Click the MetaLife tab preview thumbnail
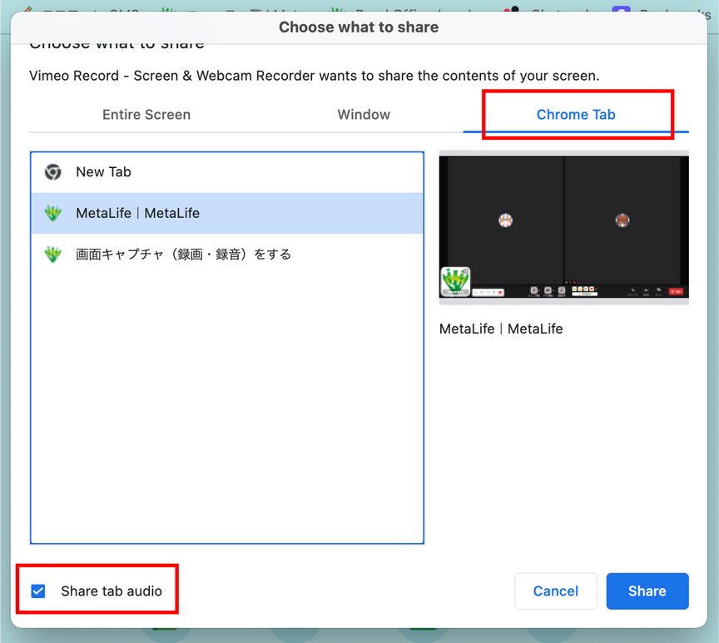Screen dimensions: 719x643 [564, 227]
